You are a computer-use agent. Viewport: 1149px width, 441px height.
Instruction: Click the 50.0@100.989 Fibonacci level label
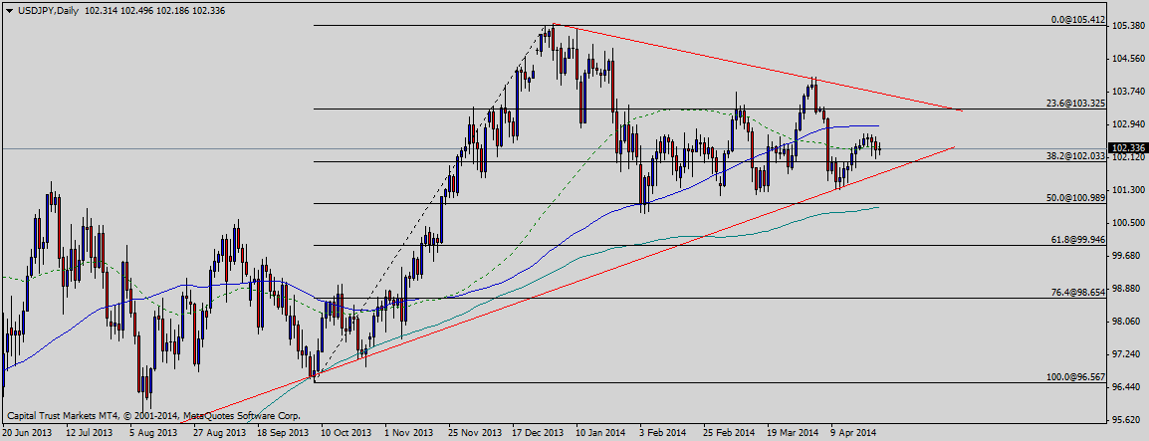(1075, 198)
